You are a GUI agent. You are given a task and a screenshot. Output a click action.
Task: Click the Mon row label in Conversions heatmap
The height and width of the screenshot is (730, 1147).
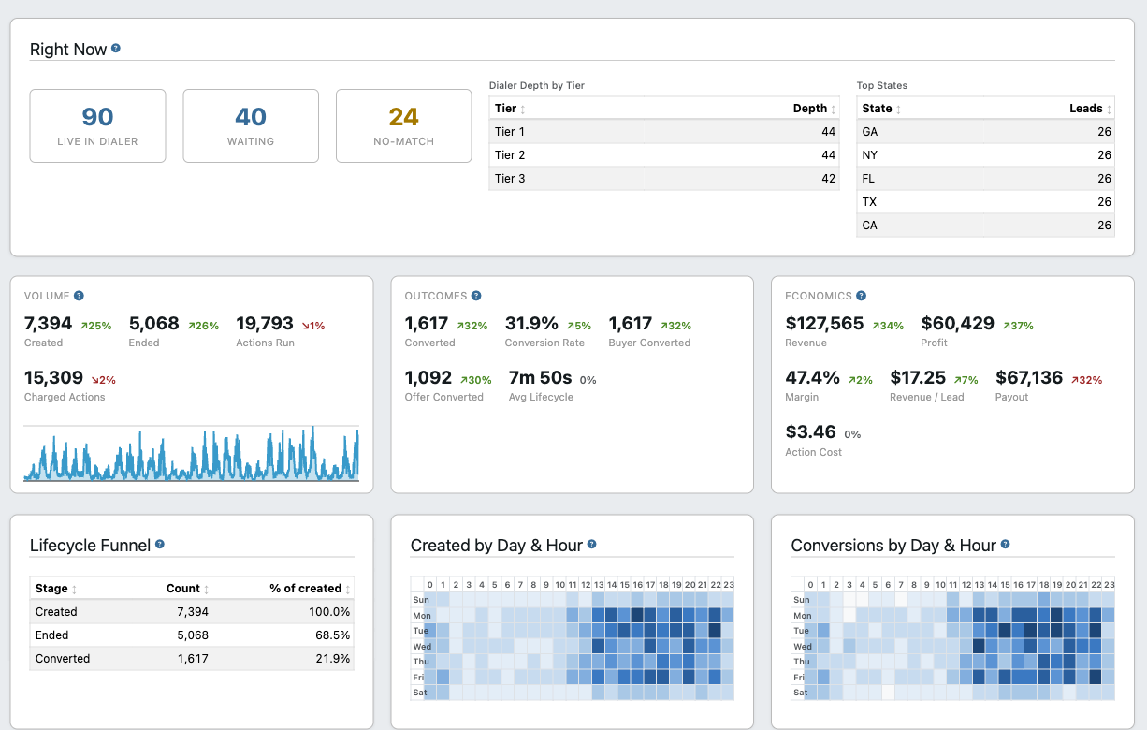(x=802, y=616)
